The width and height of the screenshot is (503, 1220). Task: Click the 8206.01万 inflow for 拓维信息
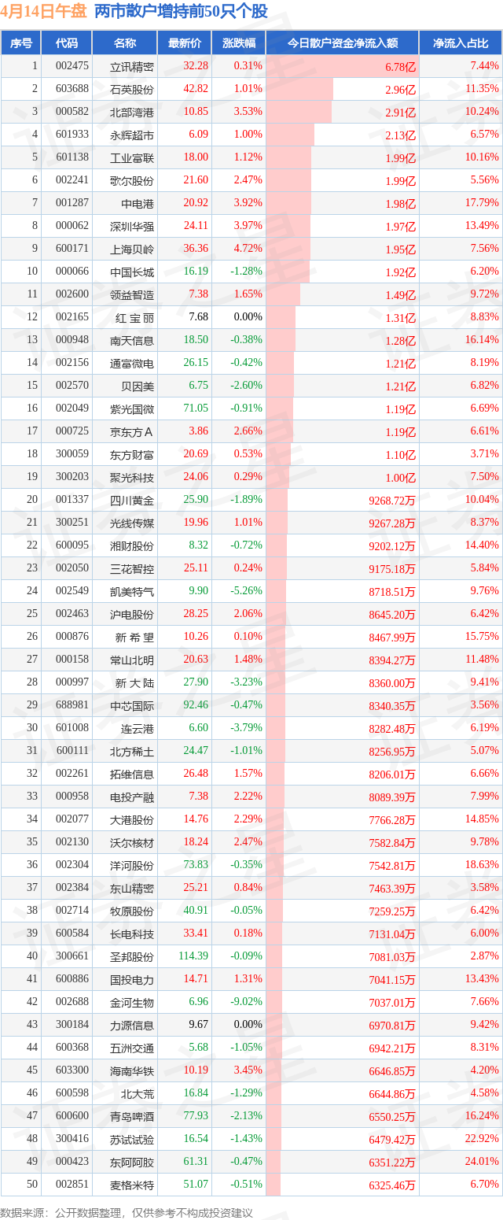point(392,775)
